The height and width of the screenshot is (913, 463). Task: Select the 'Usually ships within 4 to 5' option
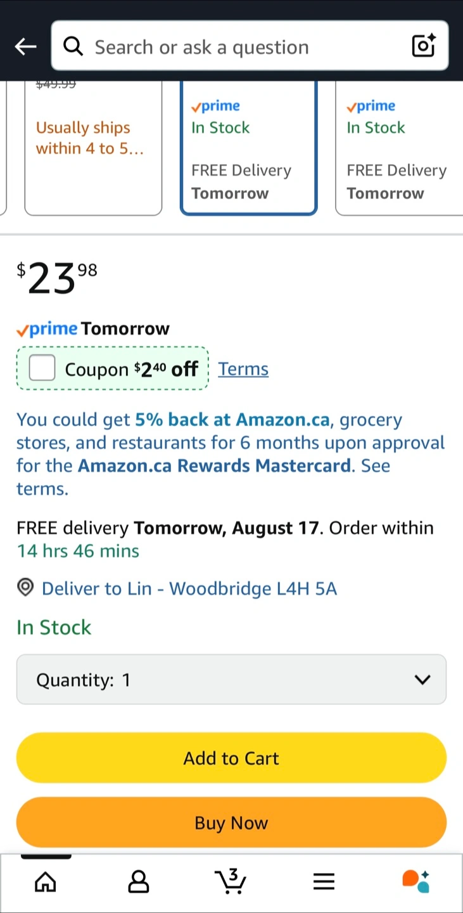coord(93,149)
